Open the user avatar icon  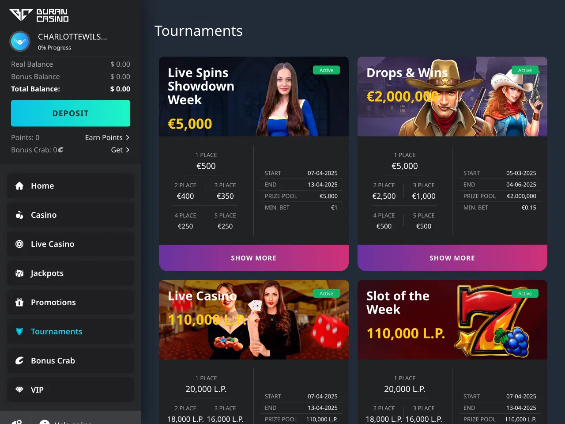20,42
